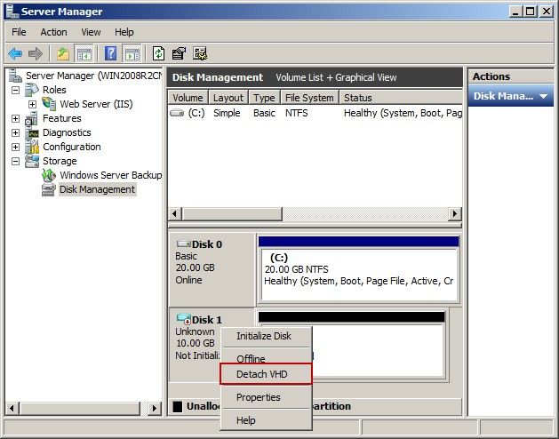Click the Server Manager title bar icon
Viewport: 559px width, 439px height.
pos(12,11)
